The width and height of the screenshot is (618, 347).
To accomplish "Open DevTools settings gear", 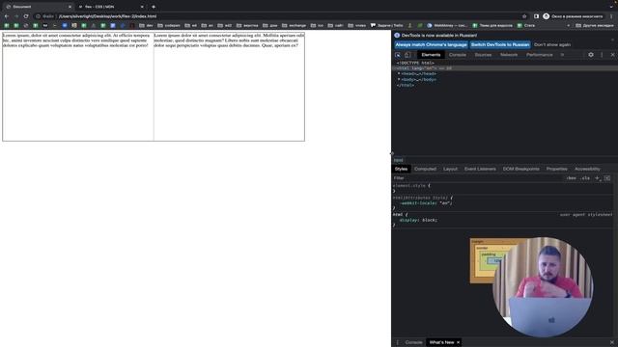I will pos(591,55).
